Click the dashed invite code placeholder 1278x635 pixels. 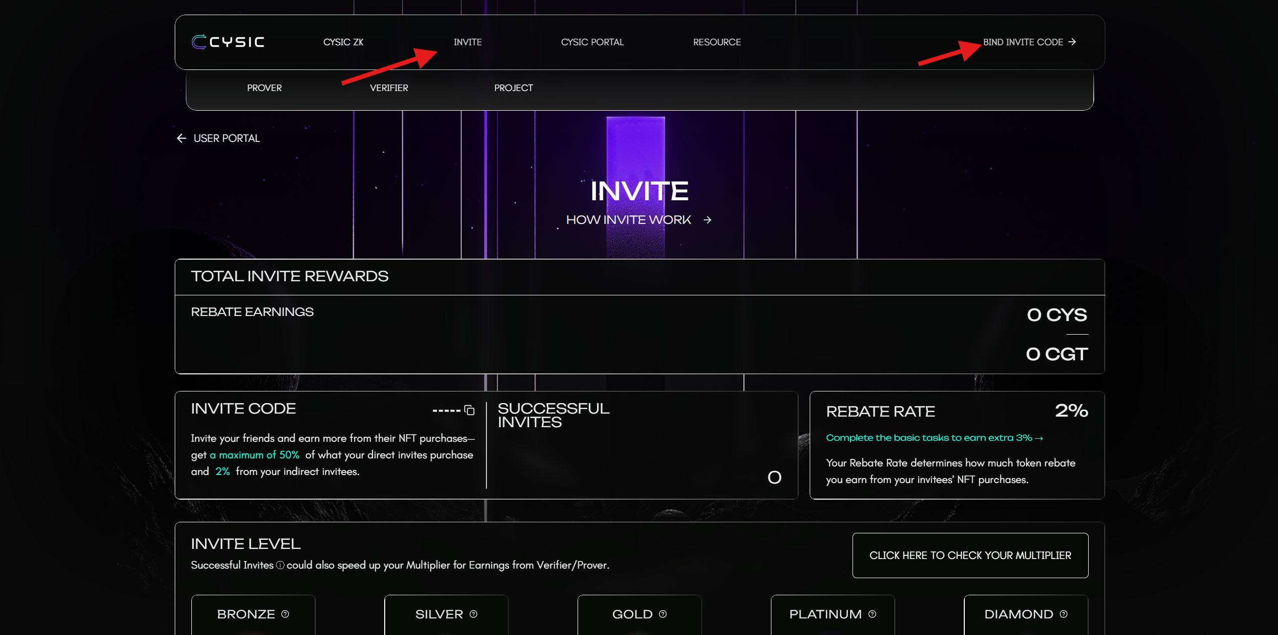(446, 411)
